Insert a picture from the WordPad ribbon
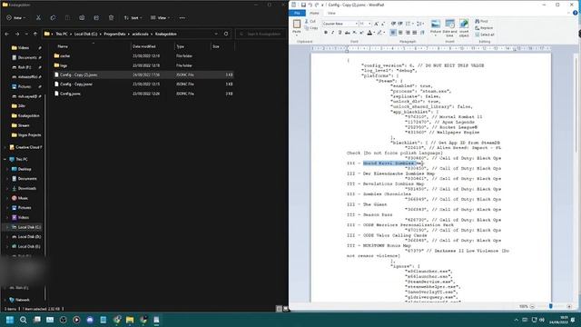The image size is (581, 327). point(436,28)
